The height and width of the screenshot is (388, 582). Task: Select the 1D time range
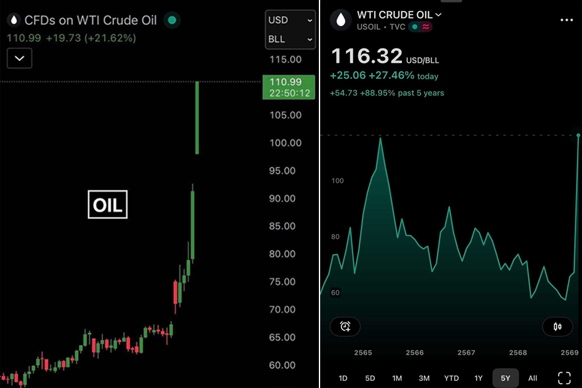(343, 378)
